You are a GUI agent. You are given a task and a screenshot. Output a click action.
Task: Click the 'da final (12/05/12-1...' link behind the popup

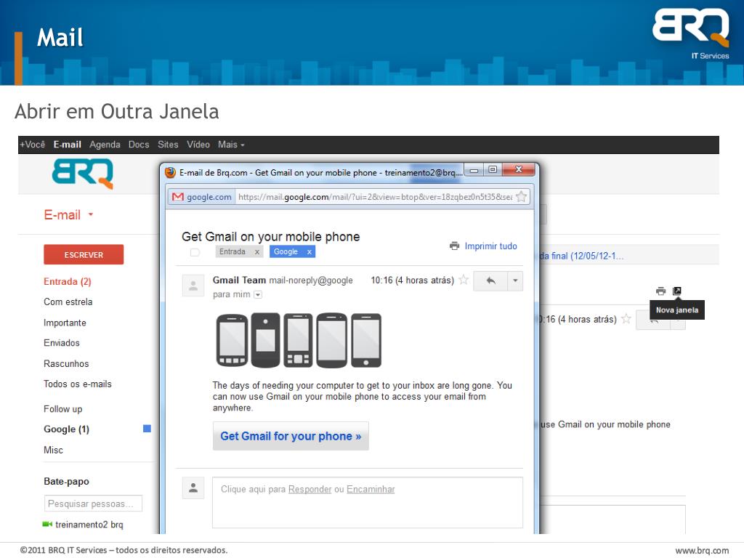[x=581, y=256]
